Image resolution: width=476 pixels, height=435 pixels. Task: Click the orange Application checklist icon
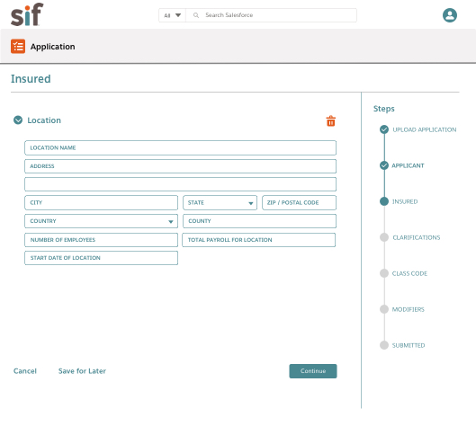point(18,47)
